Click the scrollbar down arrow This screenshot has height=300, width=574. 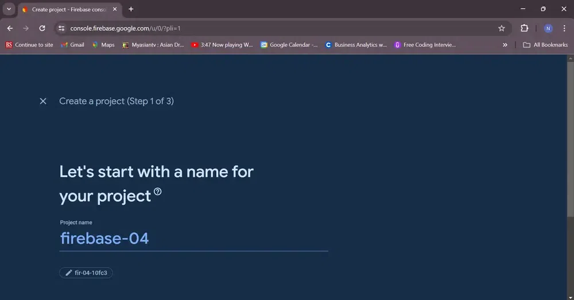(x=571, y=298)
